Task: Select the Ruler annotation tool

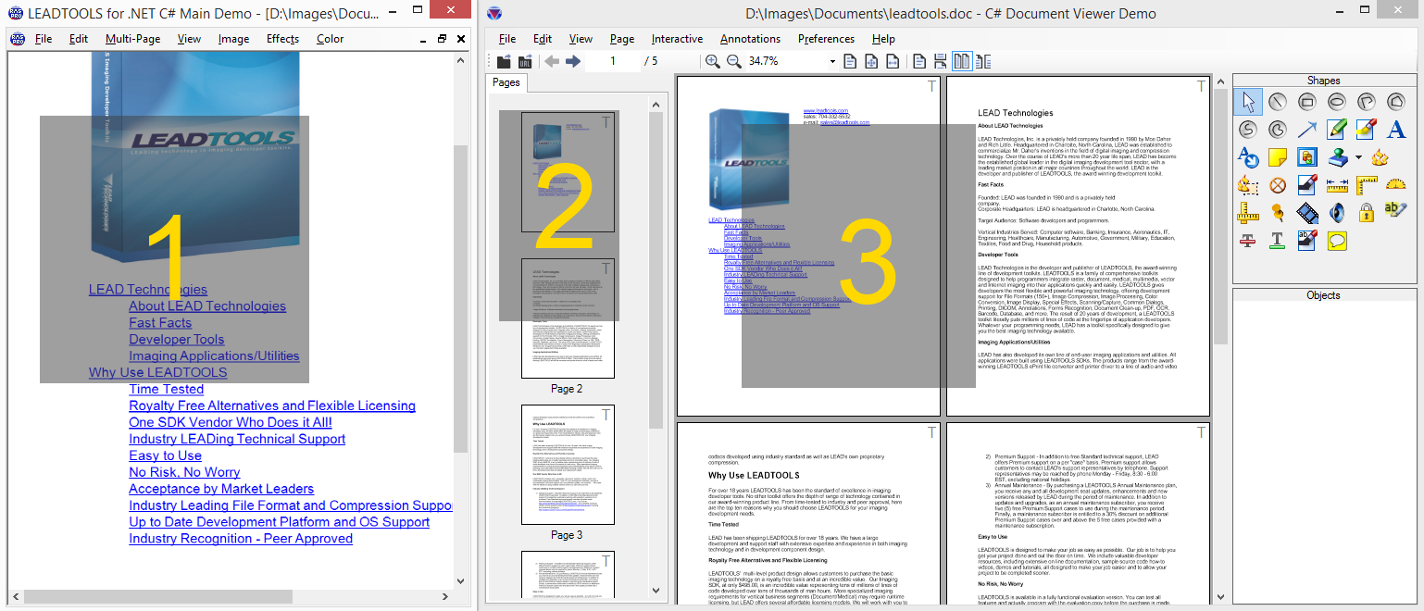Action: click(x=1336, y=184)
